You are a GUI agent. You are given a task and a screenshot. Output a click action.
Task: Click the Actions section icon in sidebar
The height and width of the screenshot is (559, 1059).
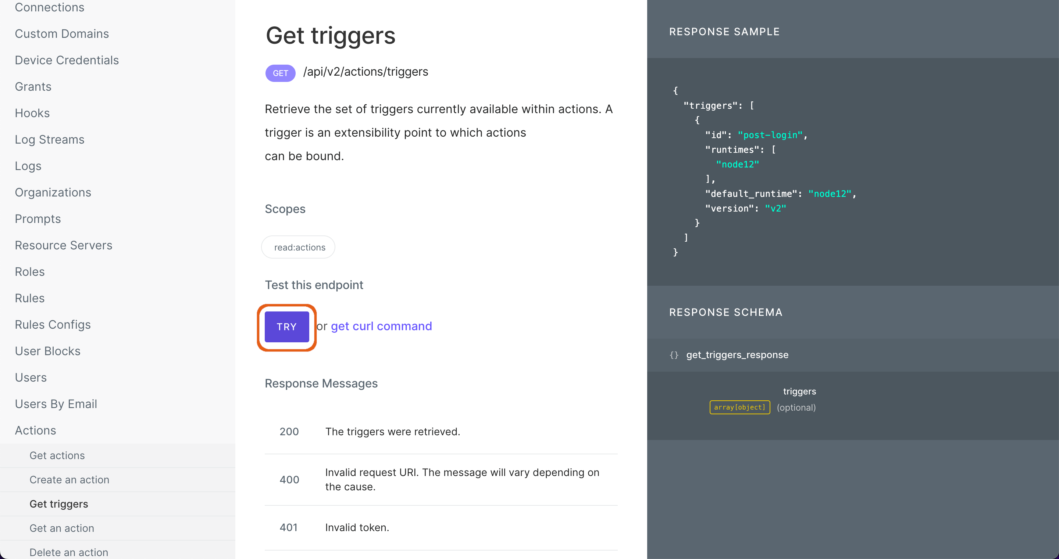click(x=36, y=430)
